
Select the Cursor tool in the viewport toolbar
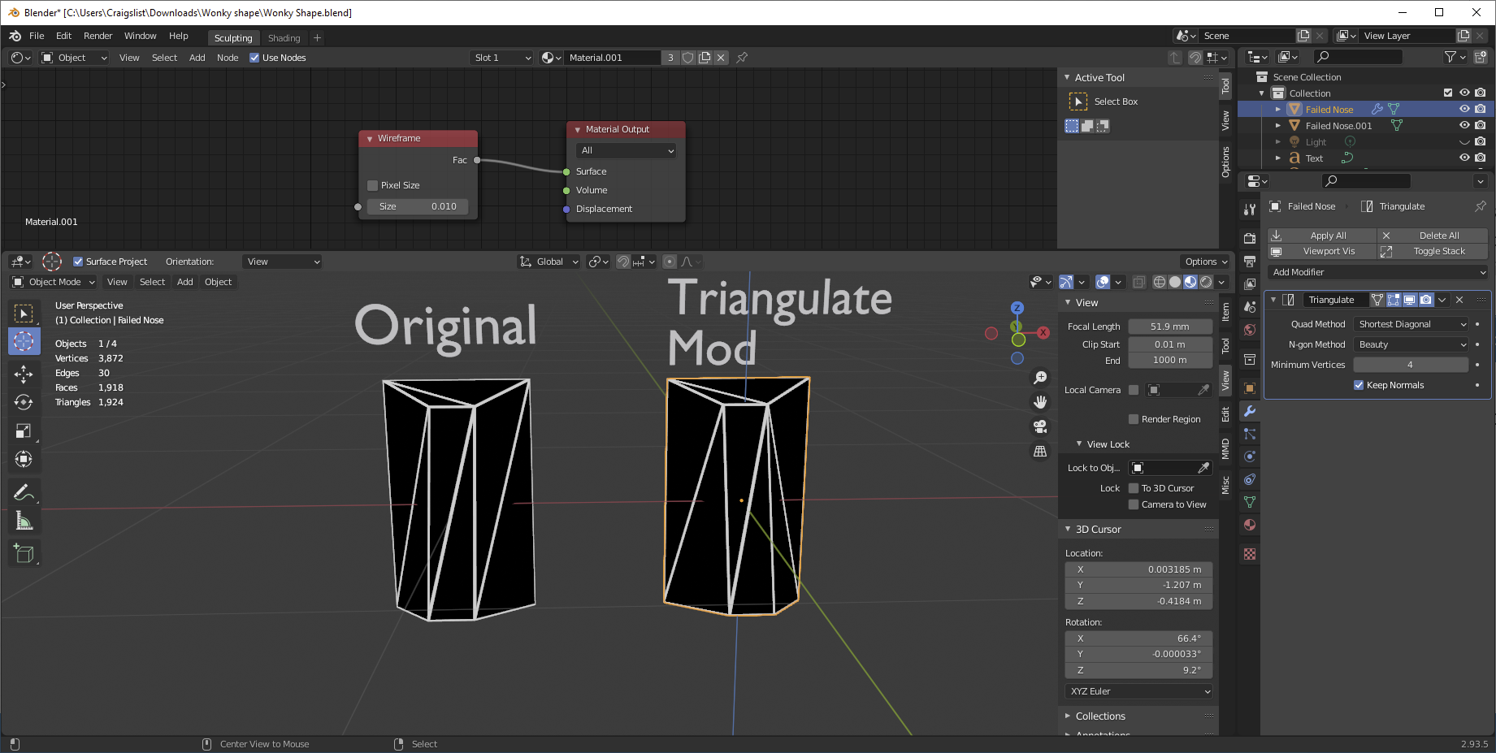[24, 341]
